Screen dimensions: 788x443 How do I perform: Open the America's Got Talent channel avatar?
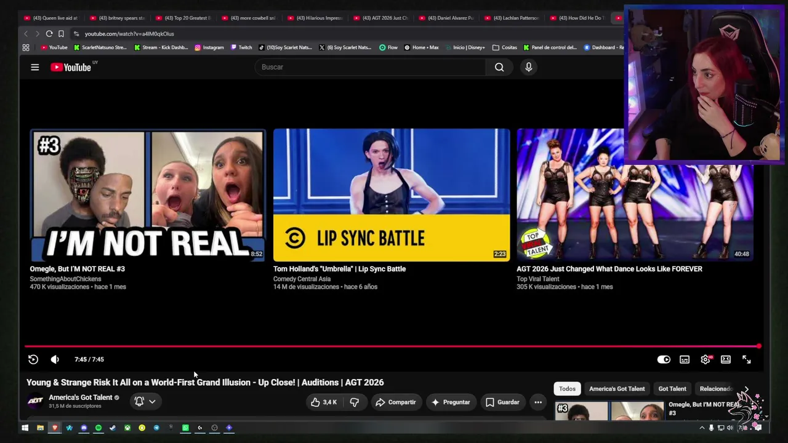(x=36, y=401)
